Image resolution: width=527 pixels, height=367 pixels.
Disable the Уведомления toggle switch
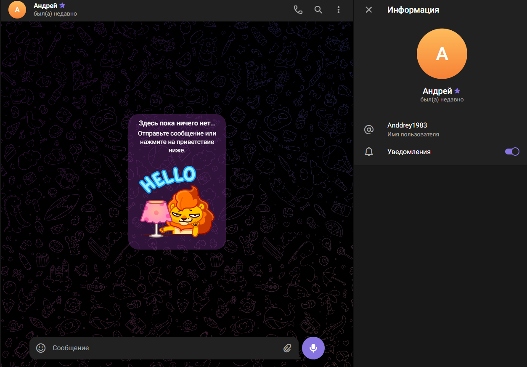point(512,152)
